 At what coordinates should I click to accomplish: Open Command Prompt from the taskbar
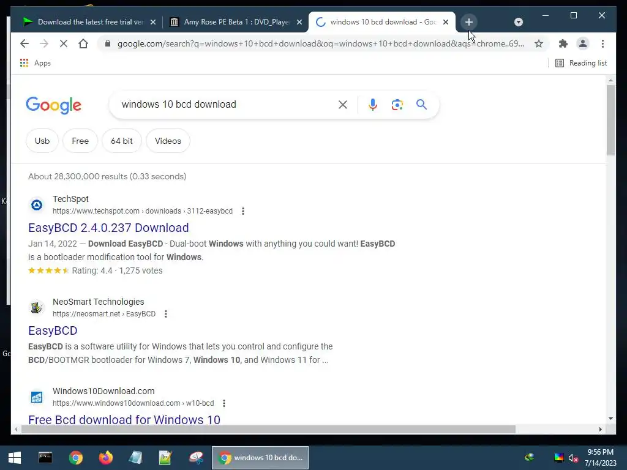coord(45,458)
